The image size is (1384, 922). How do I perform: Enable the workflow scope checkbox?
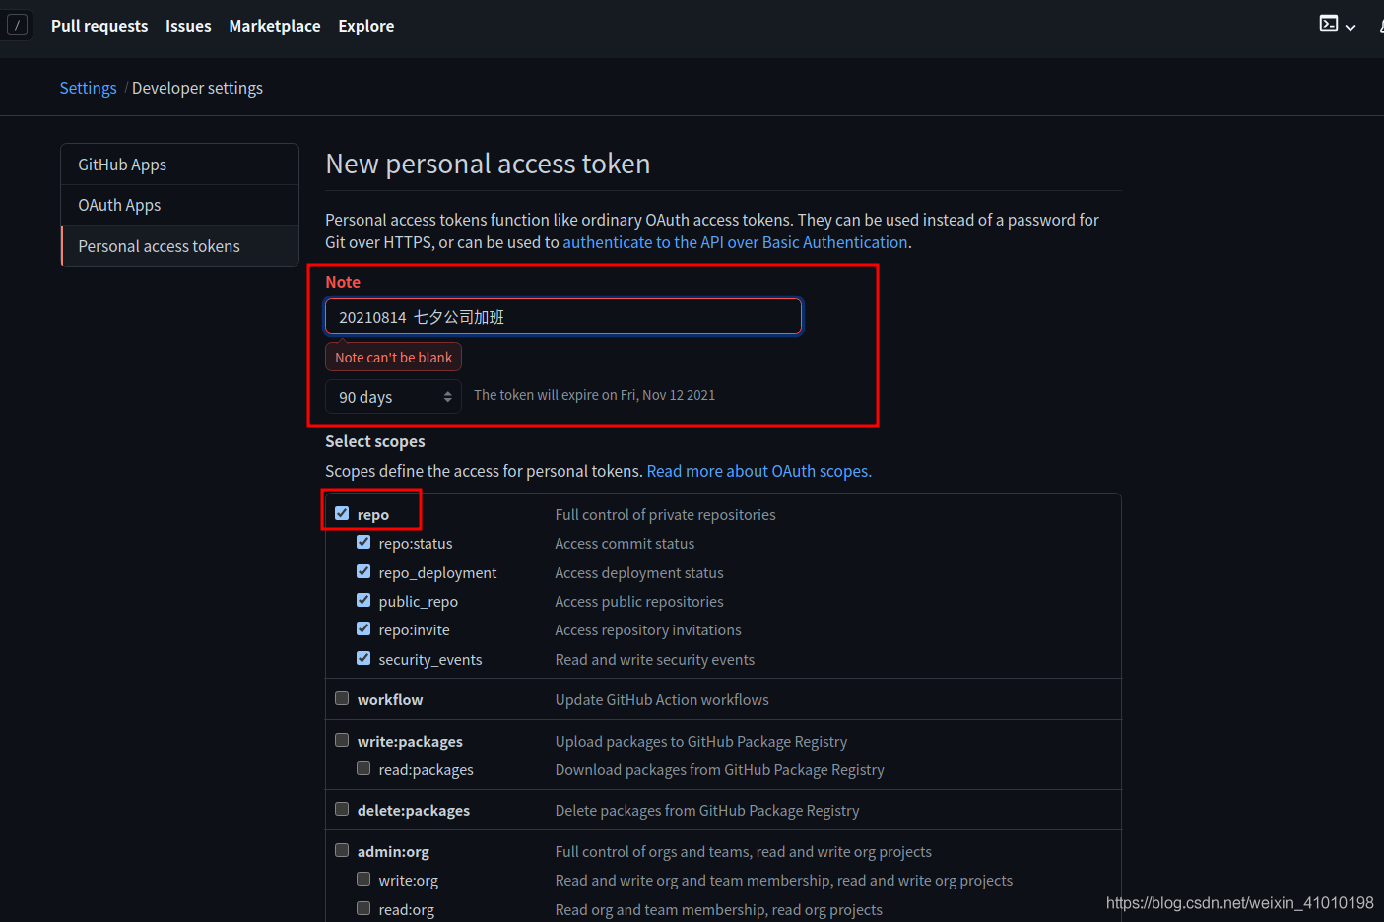[x=342, y=698]
